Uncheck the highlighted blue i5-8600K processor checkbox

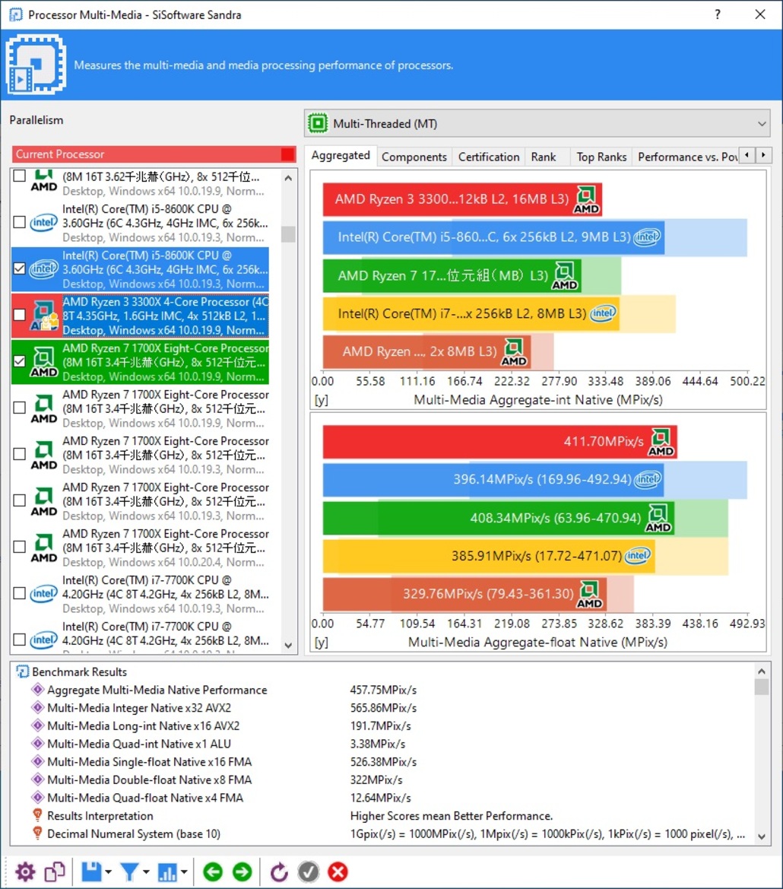(x=19, y=268)
